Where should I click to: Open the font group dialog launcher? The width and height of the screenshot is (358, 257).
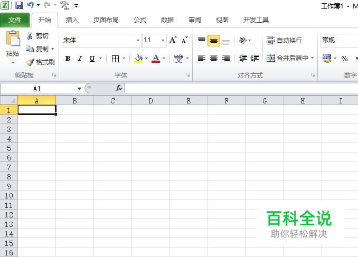click(x=187, y=75)
